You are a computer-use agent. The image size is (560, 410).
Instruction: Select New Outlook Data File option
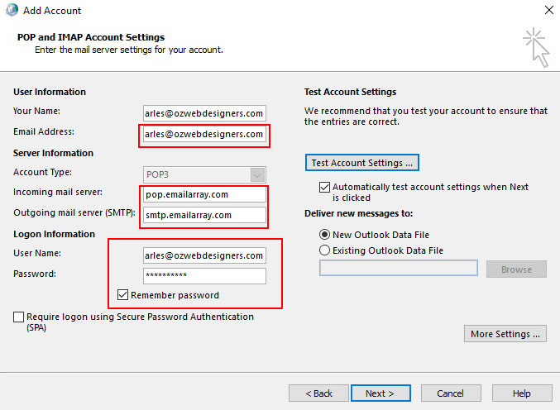point(323,235)
